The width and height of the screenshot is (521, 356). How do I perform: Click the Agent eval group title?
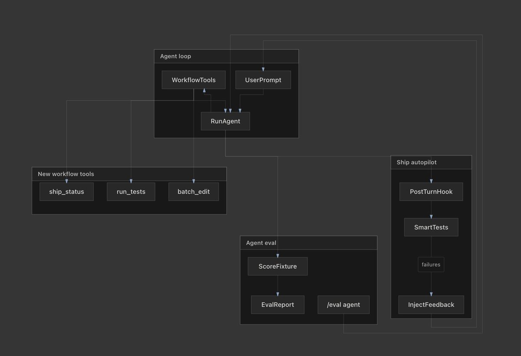tap(261, 243)
